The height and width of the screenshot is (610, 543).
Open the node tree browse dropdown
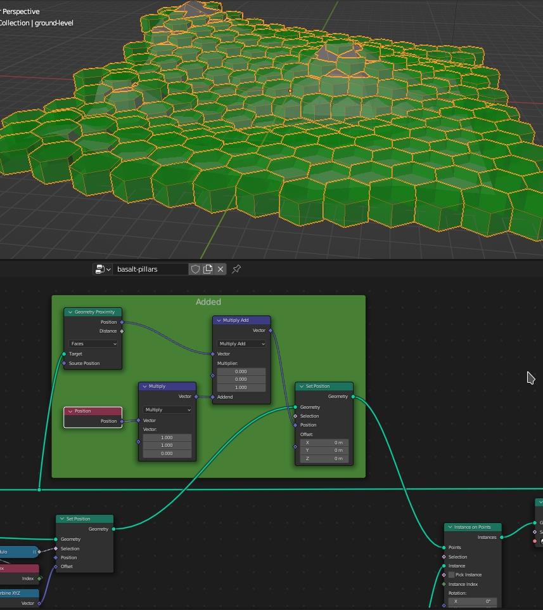pos(103,269)
